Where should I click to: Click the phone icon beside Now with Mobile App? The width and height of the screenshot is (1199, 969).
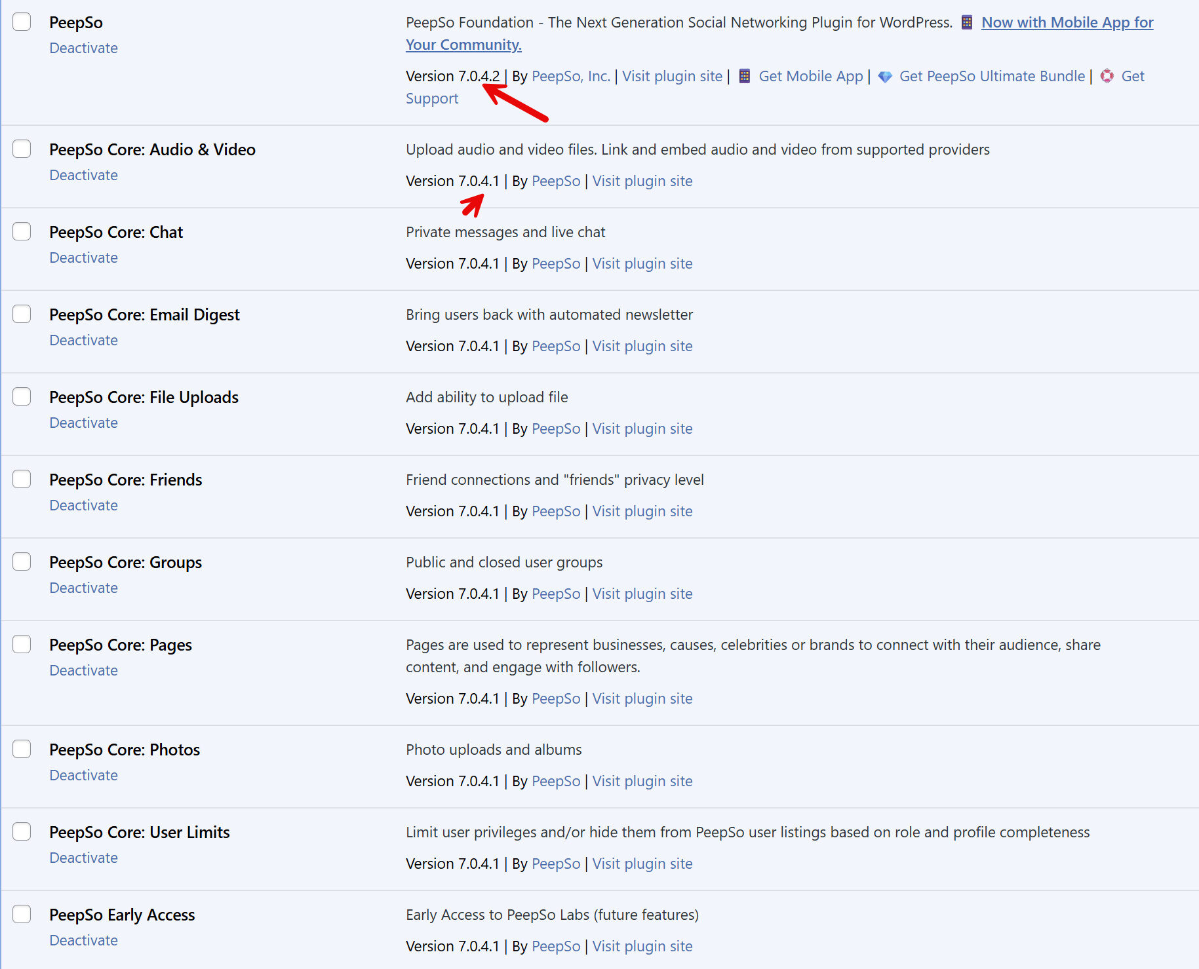966,22
